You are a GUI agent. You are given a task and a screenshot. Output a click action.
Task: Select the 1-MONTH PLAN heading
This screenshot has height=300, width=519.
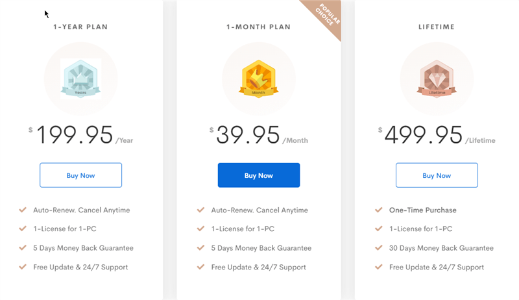[258, 27]
